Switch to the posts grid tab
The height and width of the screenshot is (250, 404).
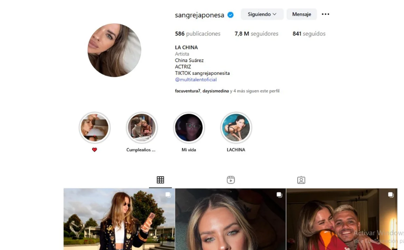pyautogui.click(x=160, y=180)
